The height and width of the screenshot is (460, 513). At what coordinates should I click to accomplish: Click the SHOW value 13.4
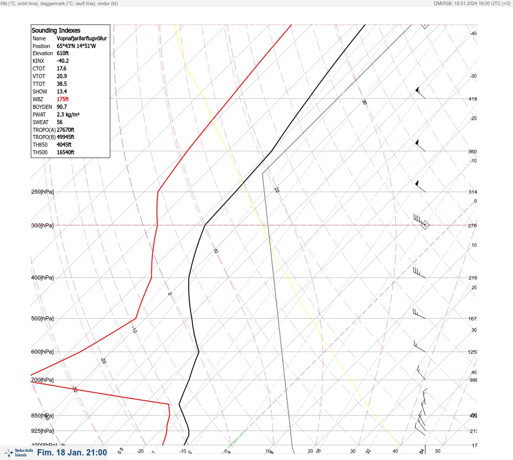click(x=62, y=91)
